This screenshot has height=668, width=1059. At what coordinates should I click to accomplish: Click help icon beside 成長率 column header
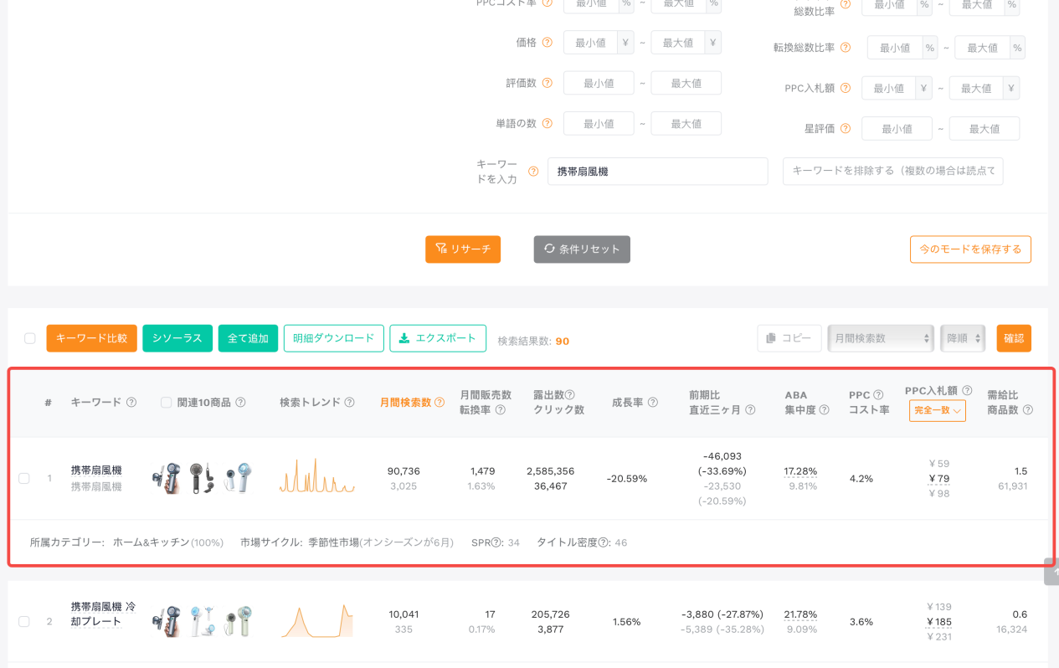pos(652,403)
